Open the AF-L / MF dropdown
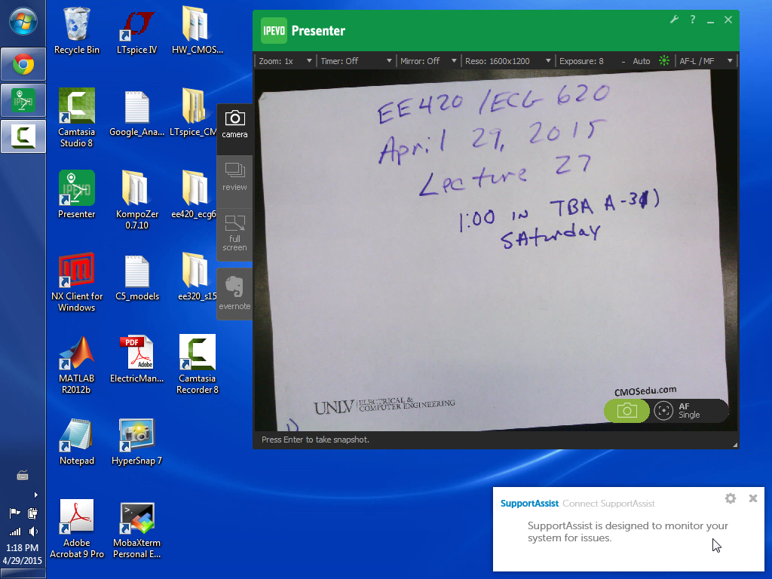The width and height of the screenshot is (772, 579). point(706,61)
